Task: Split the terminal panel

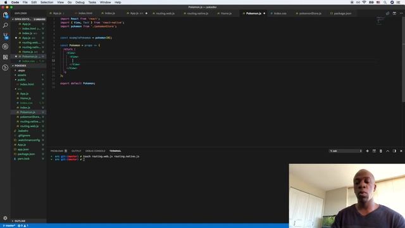Action: pos(374,151)
